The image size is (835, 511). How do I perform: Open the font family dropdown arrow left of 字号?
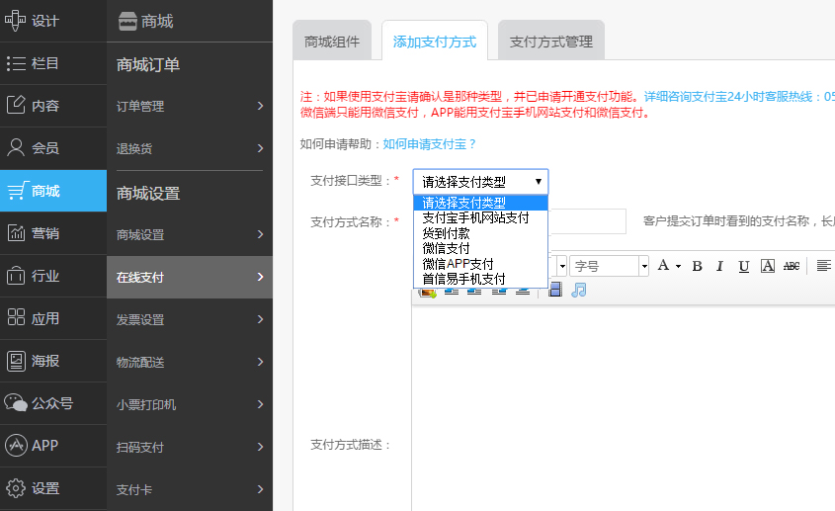pyautogui.click(x=562, y=266)
